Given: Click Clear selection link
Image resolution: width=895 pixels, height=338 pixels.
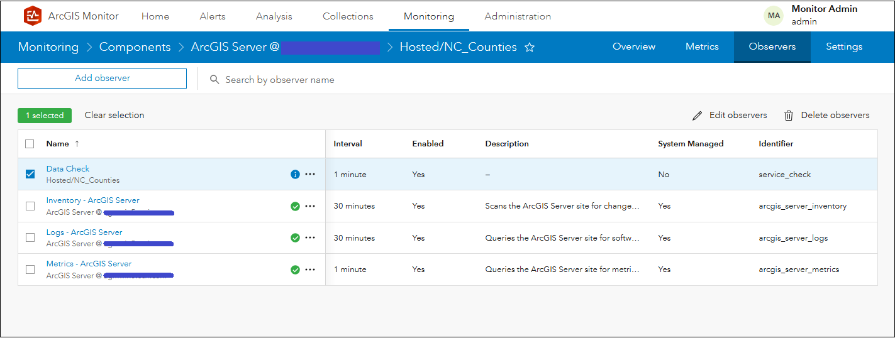Looking at the screenshot, I should [114, 115].
